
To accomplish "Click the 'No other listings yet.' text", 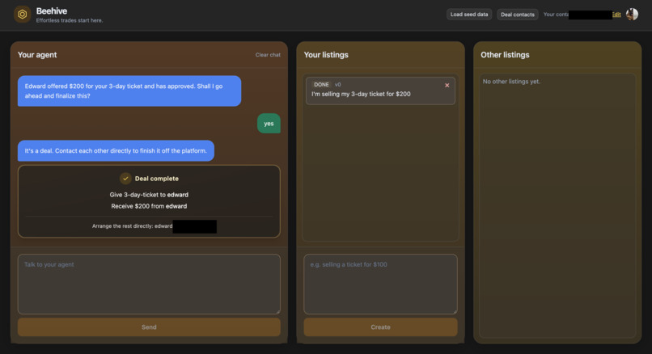I will click(511, 82).
